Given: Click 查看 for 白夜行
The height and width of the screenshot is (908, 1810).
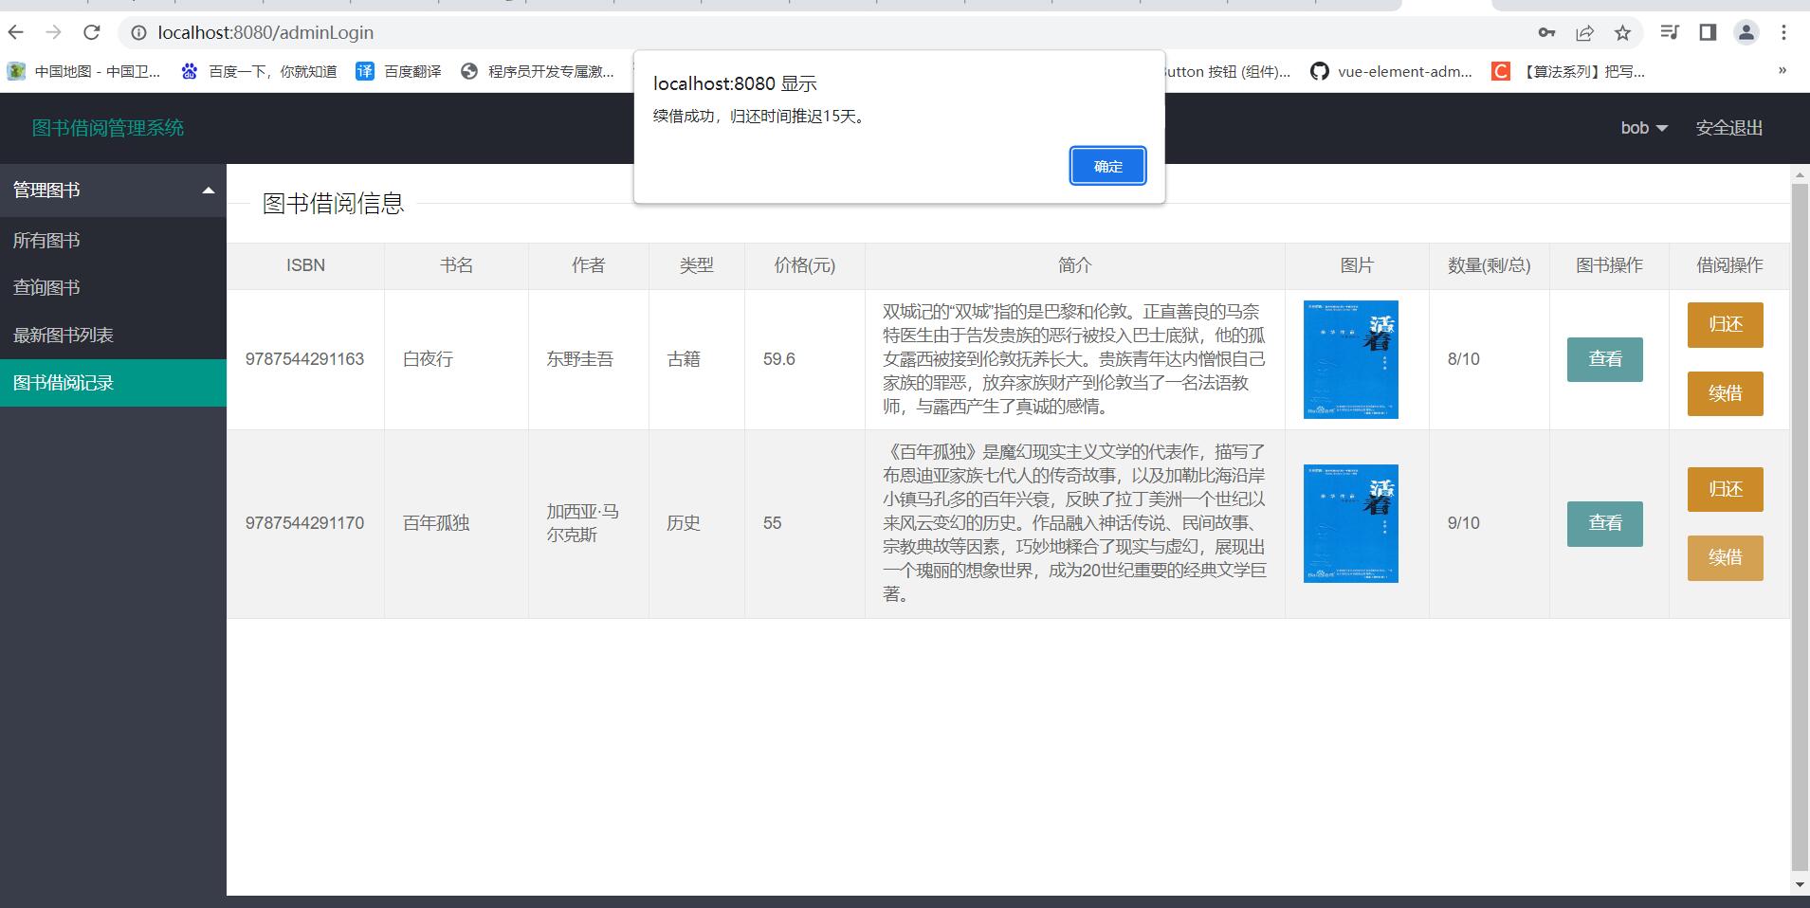Looking at the screenshot, I should point(1604,359).
